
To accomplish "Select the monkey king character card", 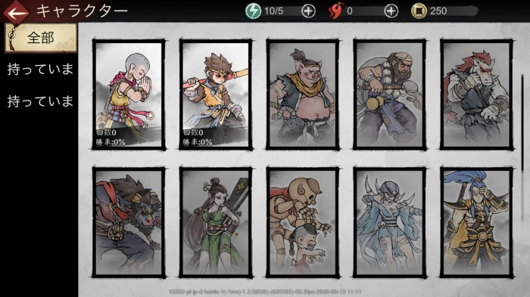I will pos(216,94).
